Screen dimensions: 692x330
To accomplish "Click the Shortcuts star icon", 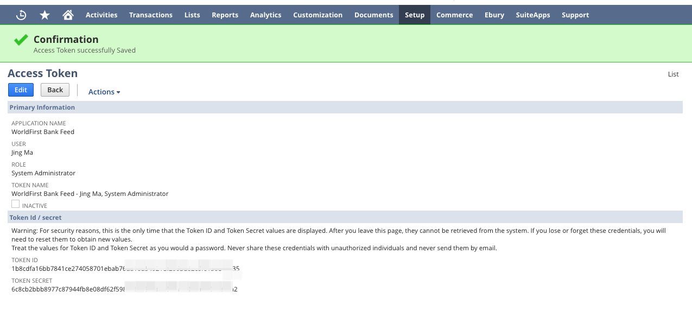I will point(45,15).
